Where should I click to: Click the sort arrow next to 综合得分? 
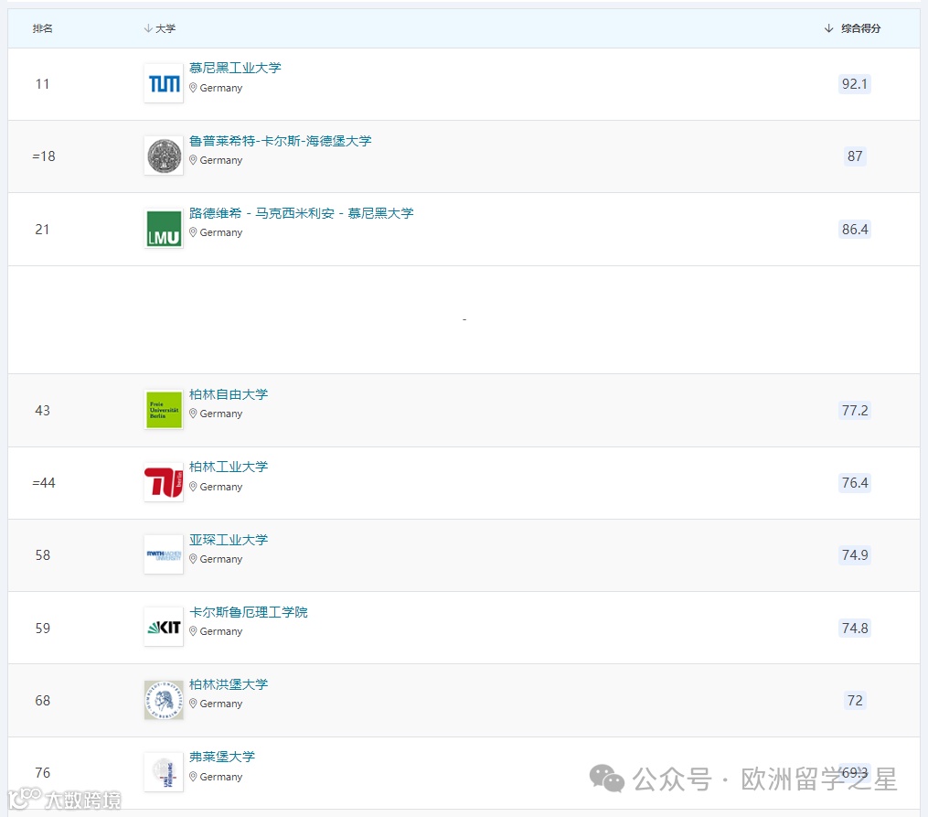827,28
